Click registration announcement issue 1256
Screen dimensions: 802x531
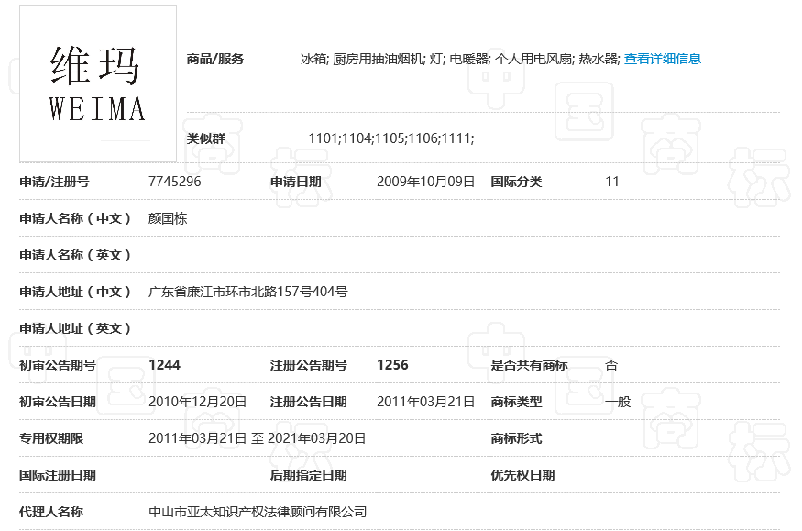(393, 365)
